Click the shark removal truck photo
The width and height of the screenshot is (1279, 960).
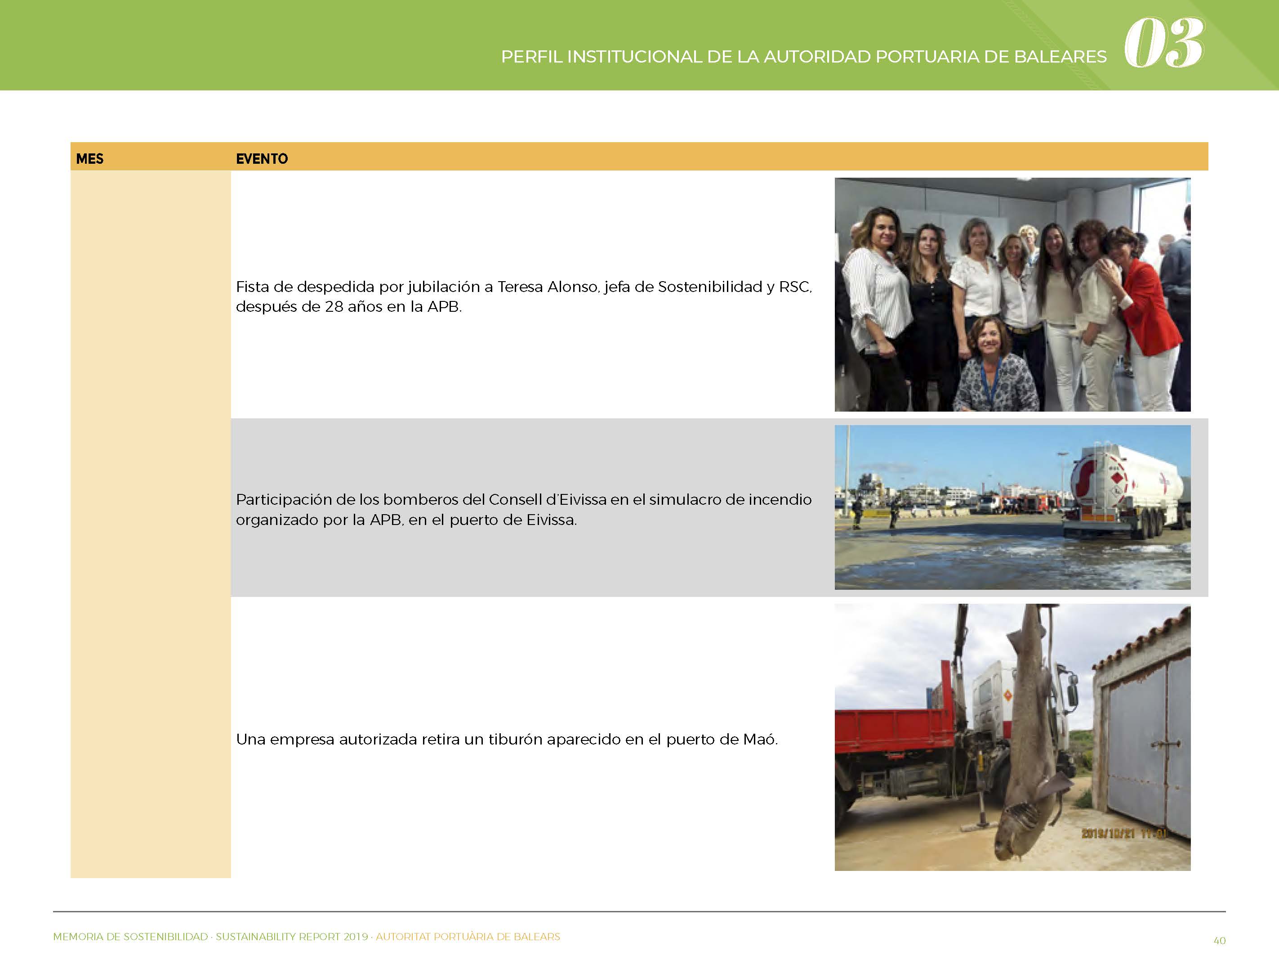(1012, 737)
